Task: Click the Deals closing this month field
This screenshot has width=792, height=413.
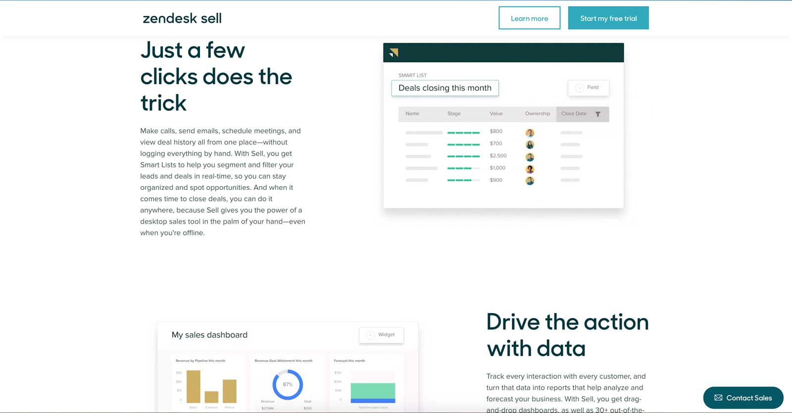Action: 445,88
